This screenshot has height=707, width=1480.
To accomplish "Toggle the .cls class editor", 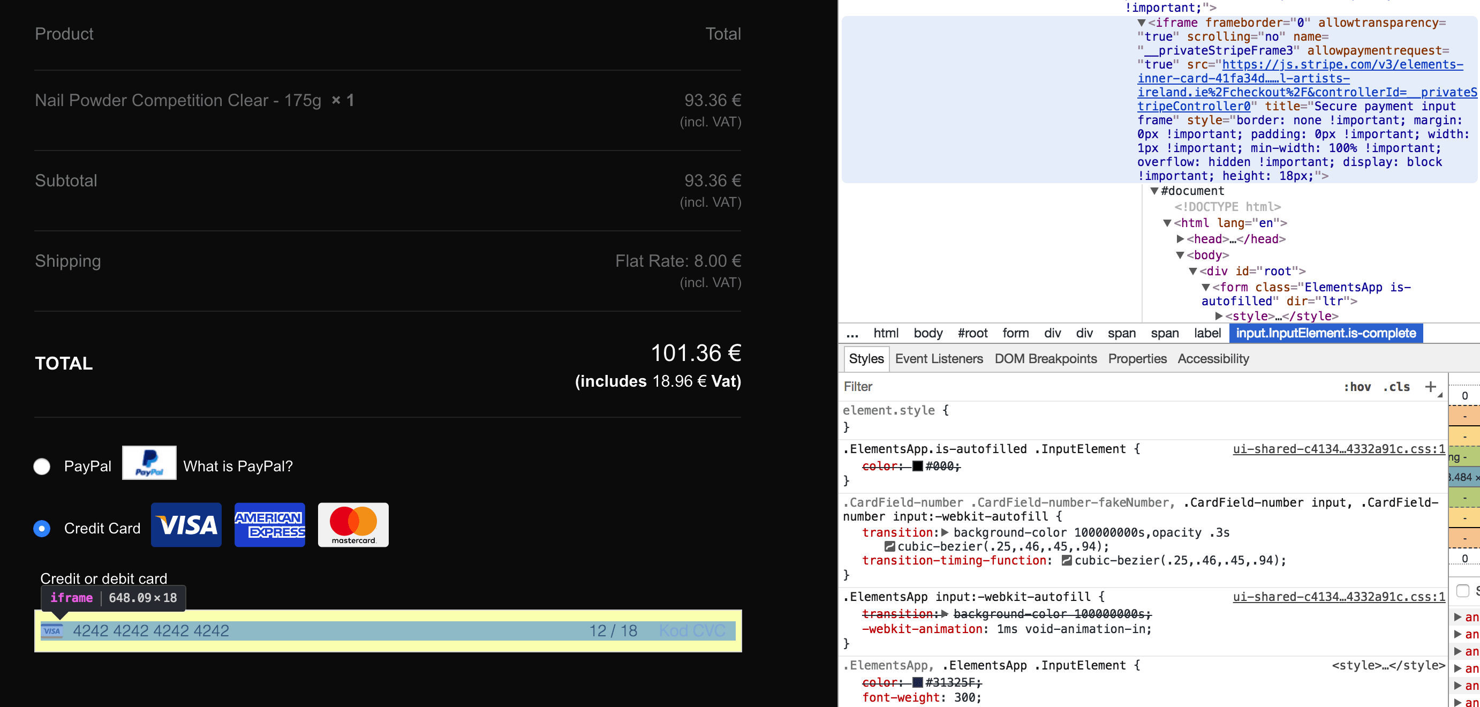I will click(x=1396, y=387).
